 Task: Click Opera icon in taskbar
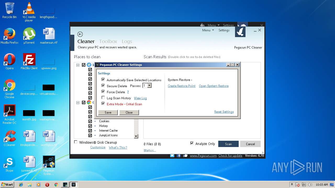(x=47, y=185)
